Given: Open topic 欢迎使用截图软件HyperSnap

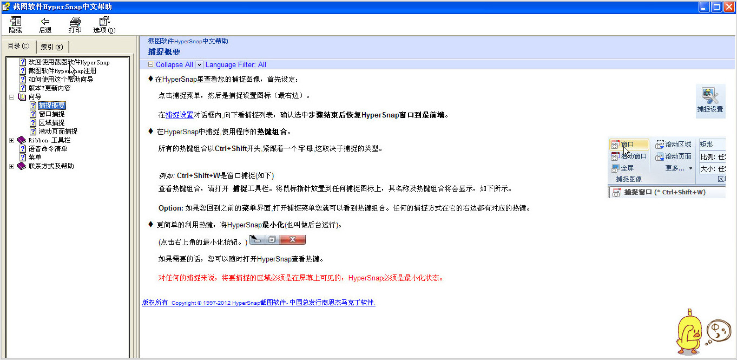Looking at the screenshot, I should 69,62.
